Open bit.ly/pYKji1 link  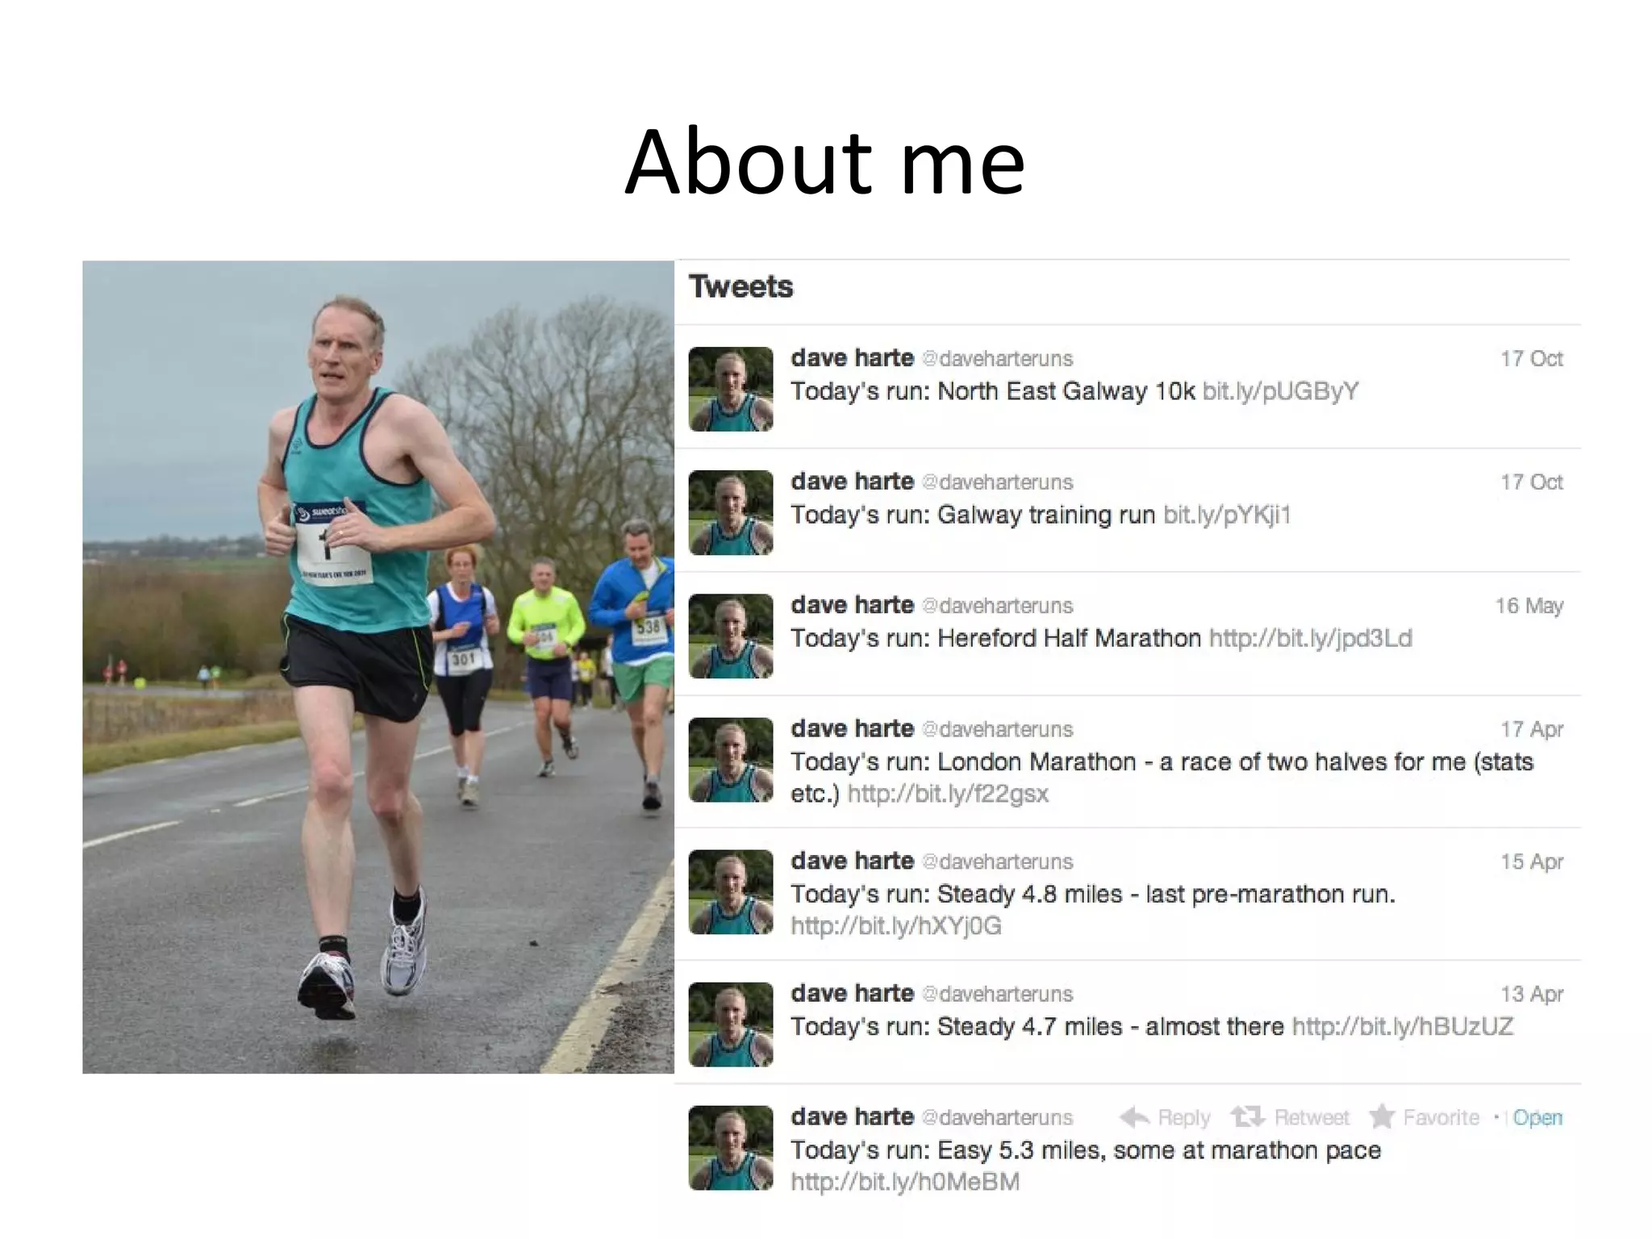point(1227,515)
